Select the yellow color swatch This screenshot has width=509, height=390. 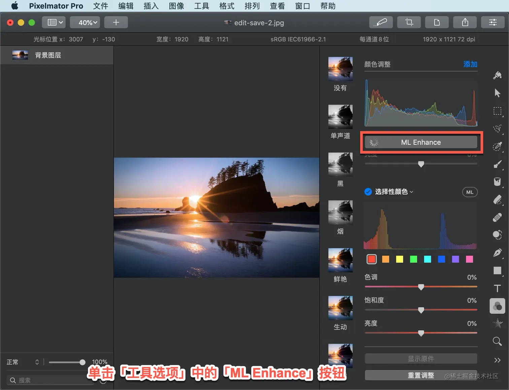click(x=400, y=259)
